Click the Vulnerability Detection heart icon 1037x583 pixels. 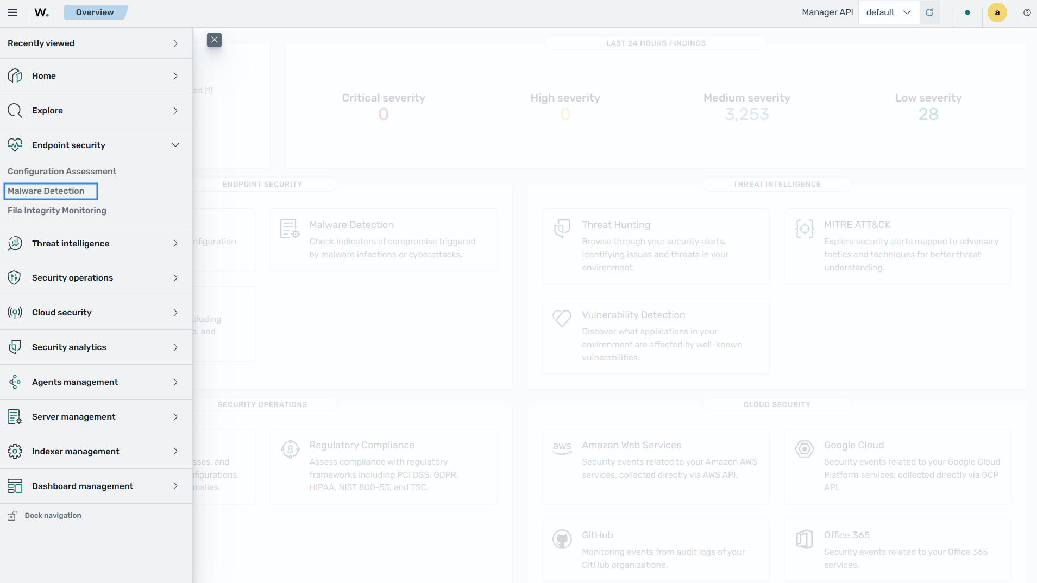pos(562,319)
